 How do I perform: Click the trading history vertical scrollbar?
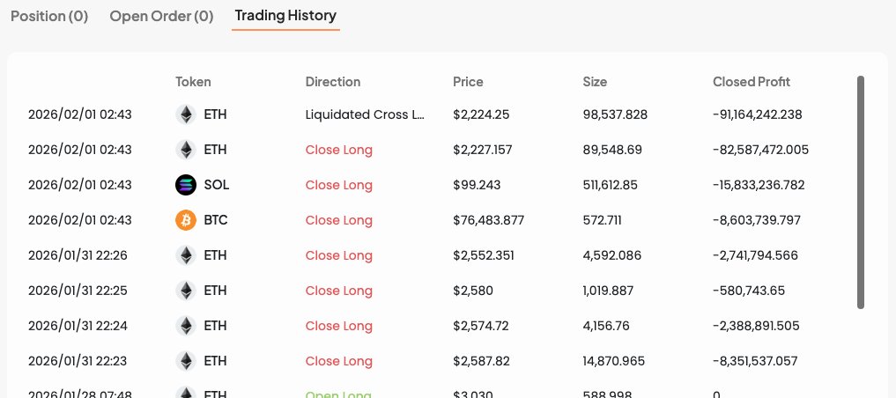[x=861, y=192]
